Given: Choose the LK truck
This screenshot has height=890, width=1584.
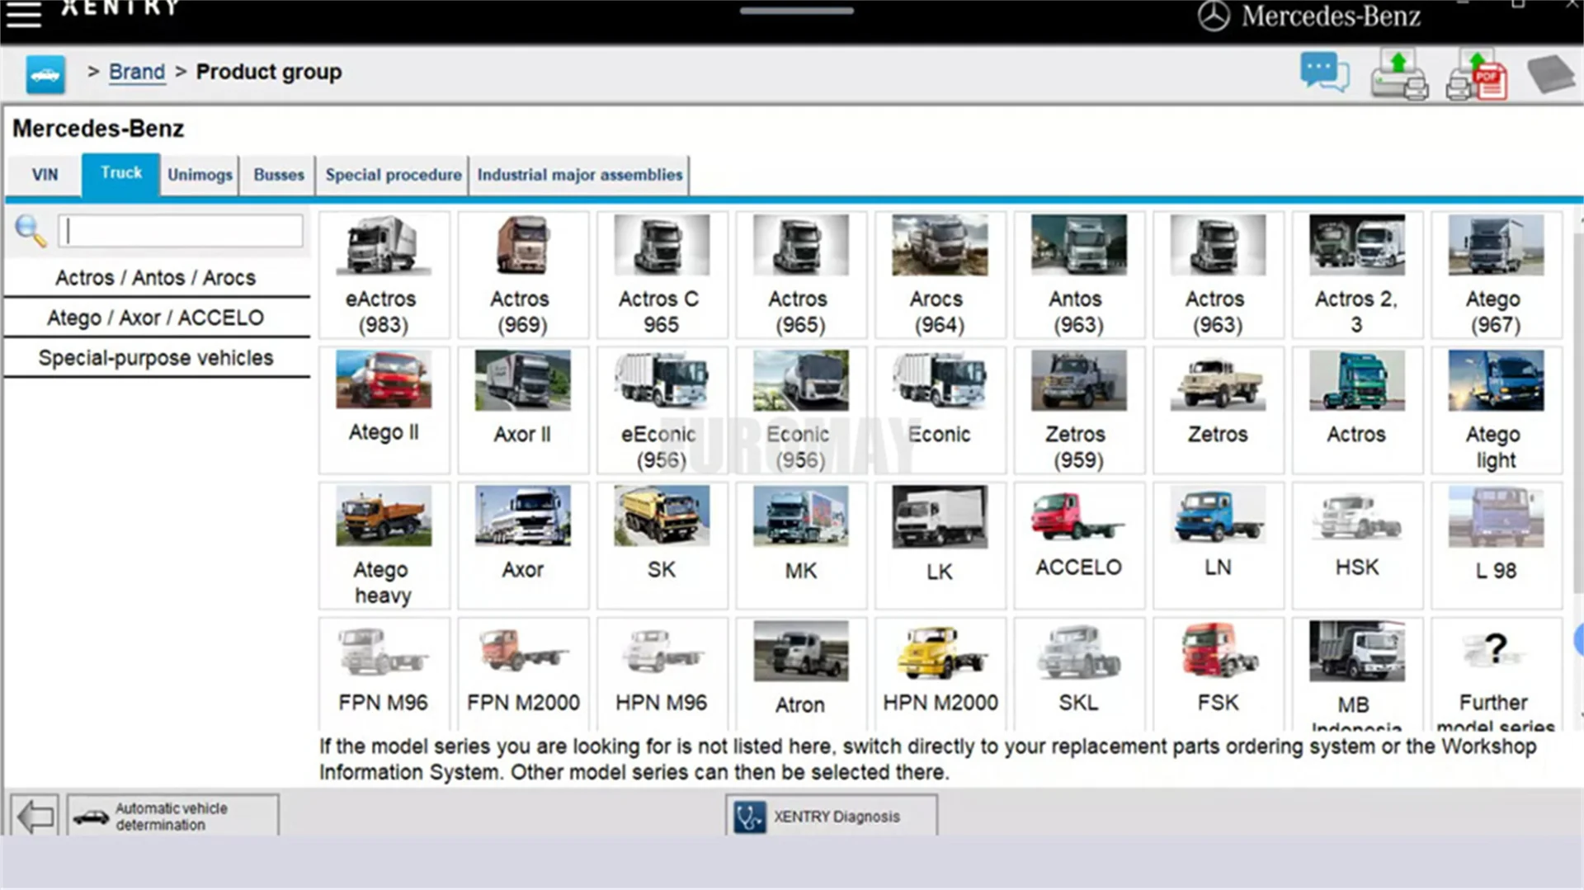Looking at the screenshot, I should point(940,545).
